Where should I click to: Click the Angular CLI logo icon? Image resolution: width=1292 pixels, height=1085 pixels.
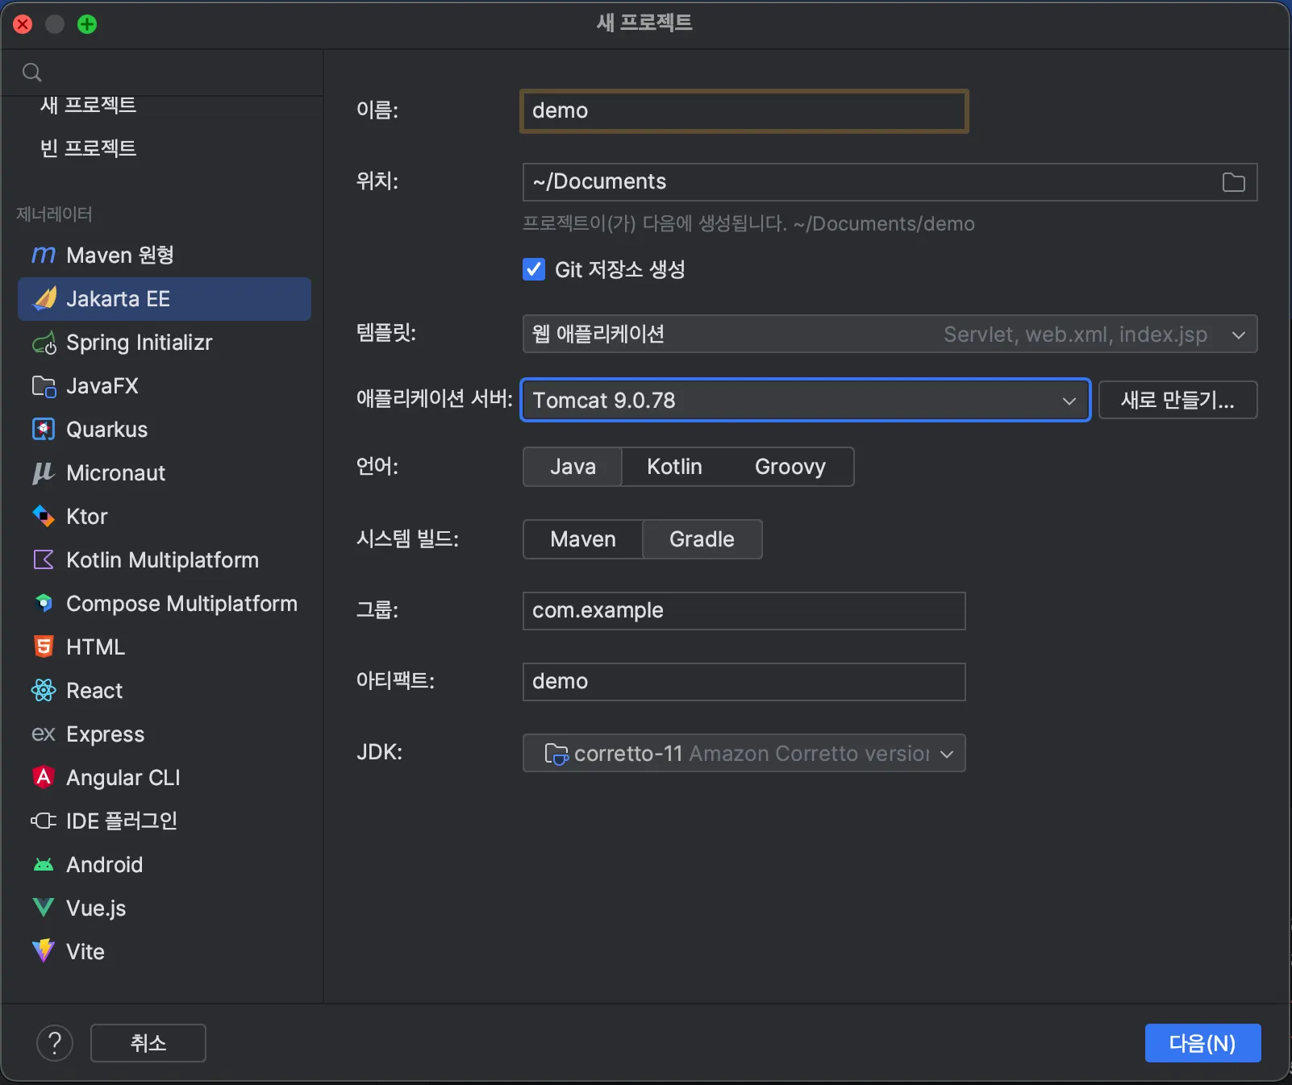click(44, 778)
